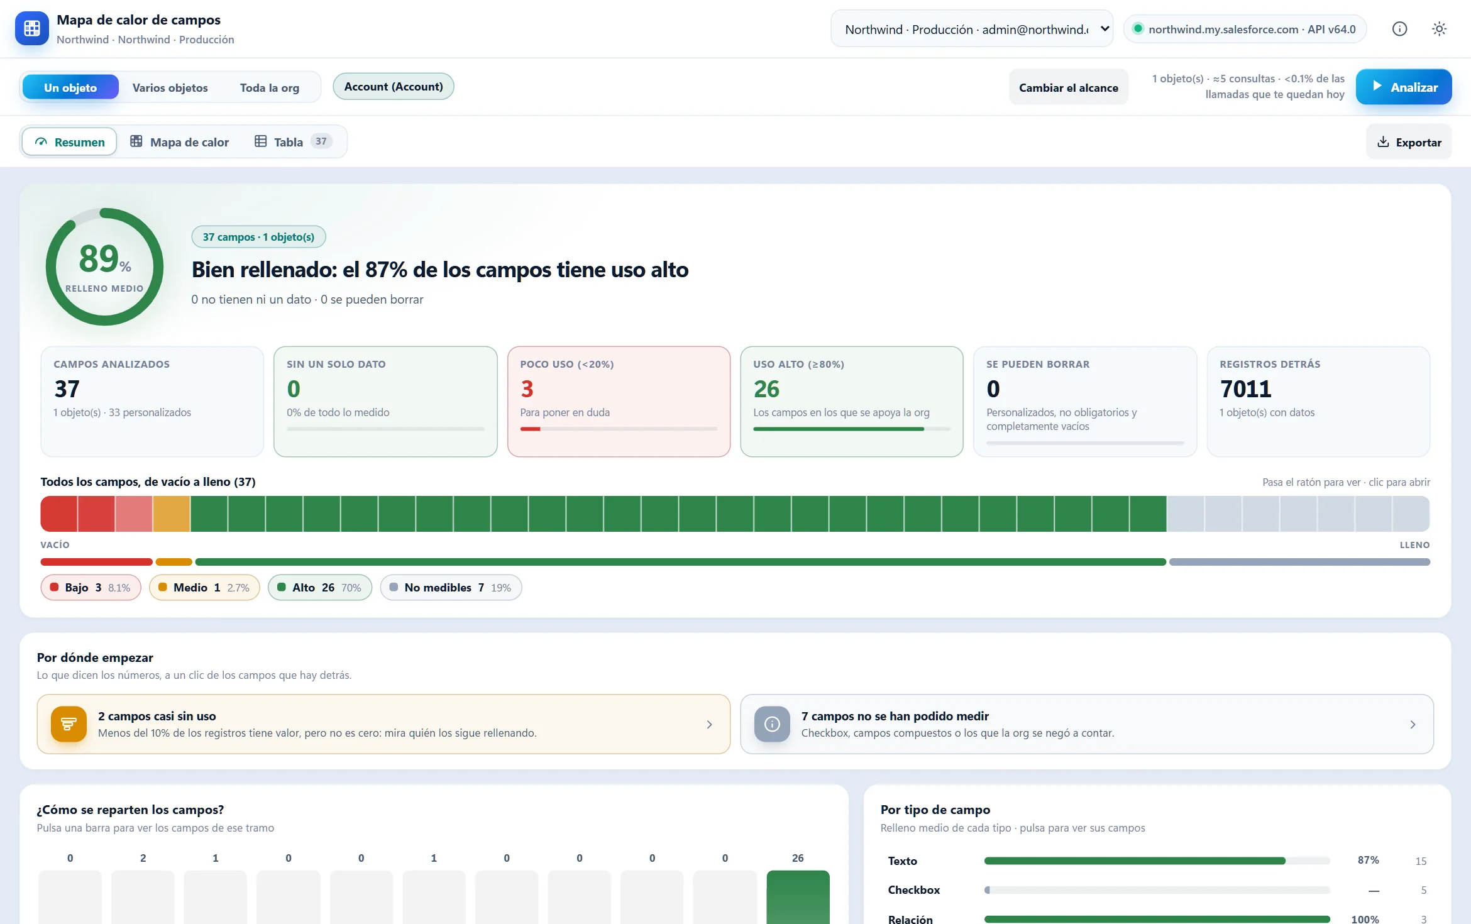
Task: Click the gauge icon on the Resumen tab
Action: click(x=41, y=142)
